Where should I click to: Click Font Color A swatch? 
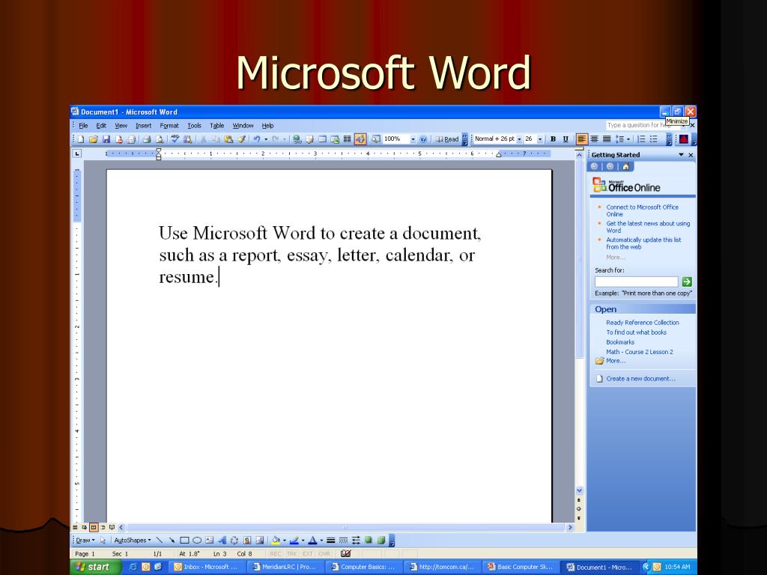pos(312,541)
